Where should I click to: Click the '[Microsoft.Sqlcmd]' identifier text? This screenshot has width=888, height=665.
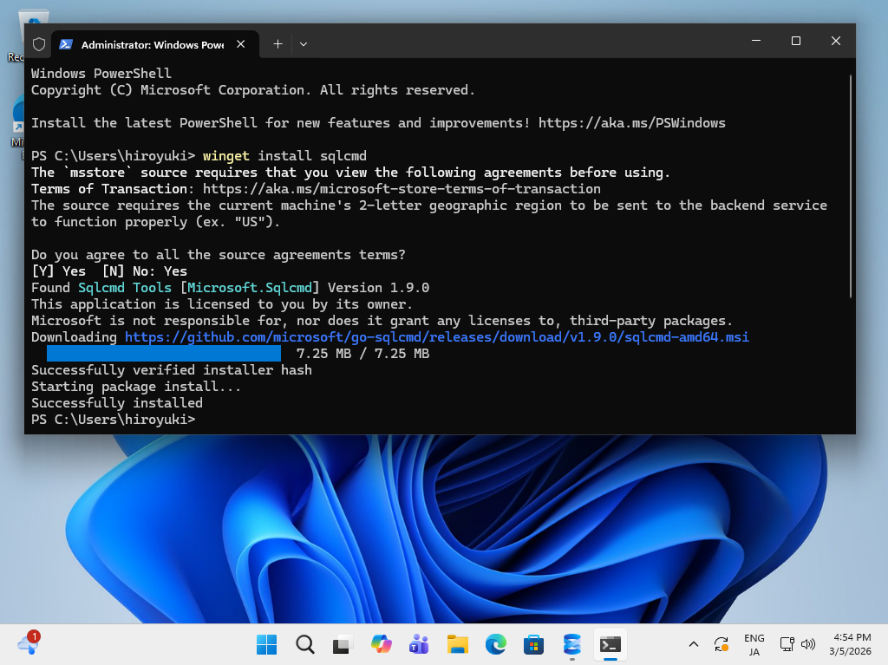tap(250, 288)
